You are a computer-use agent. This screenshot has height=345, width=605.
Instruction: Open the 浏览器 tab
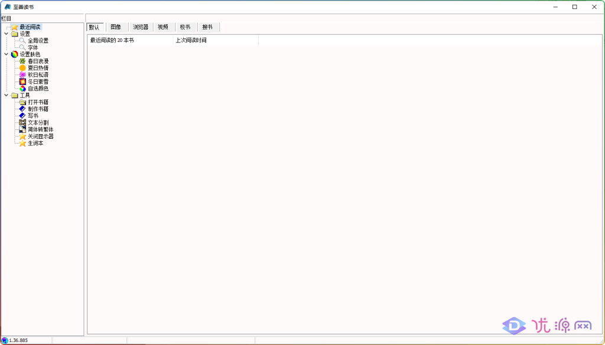(140, 27)
